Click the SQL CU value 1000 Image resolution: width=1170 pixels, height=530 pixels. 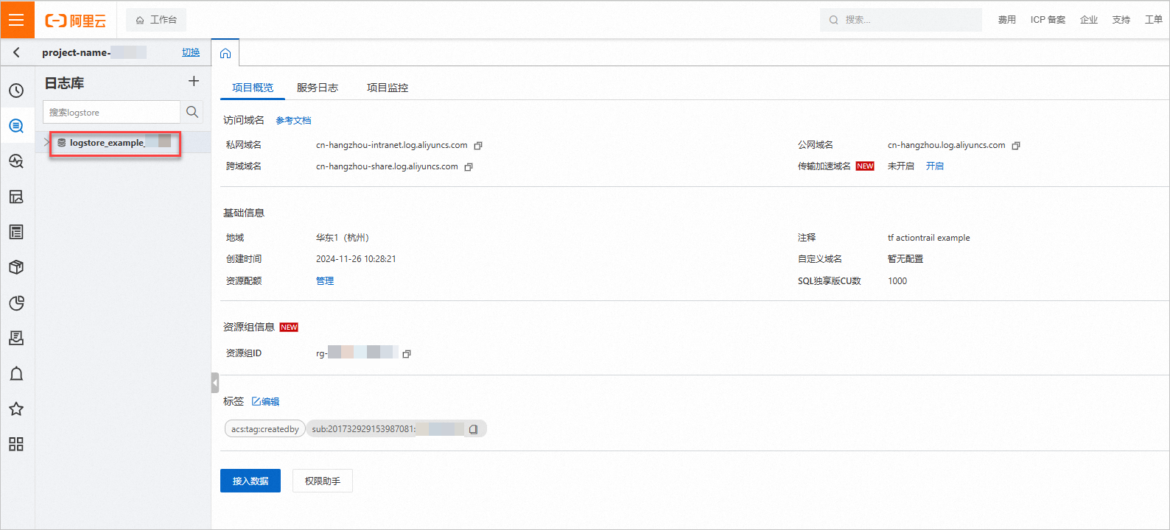897,281
